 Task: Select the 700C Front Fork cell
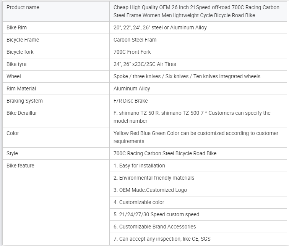tap(132, 52)
